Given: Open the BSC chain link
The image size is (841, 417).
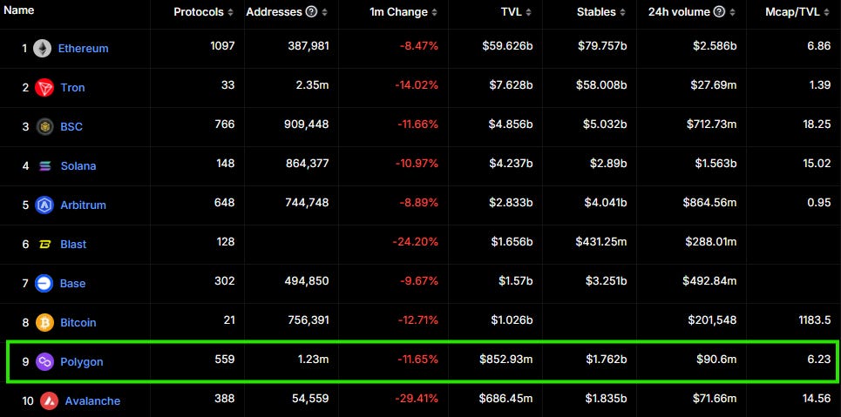Looking at the screenshot, I should (x=71, y=126).
